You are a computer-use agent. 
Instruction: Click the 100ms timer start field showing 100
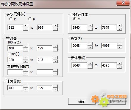pyautogui.click(x=15, y=48)
